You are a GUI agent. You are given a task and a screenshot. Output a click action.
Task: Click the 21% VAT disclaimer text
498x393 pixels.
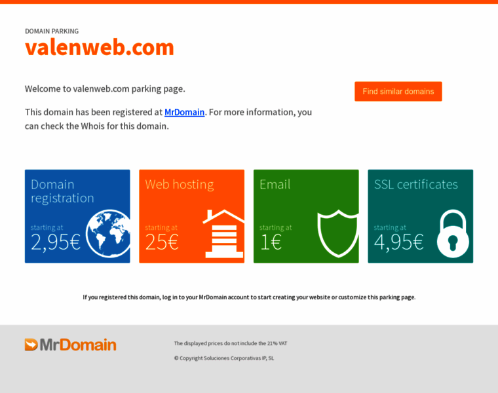(231, 343)
